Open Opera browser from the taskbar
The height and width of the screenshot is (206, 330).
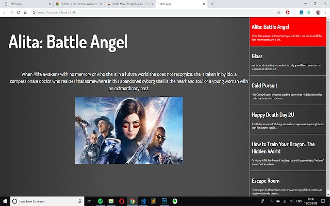coord(122,201)
